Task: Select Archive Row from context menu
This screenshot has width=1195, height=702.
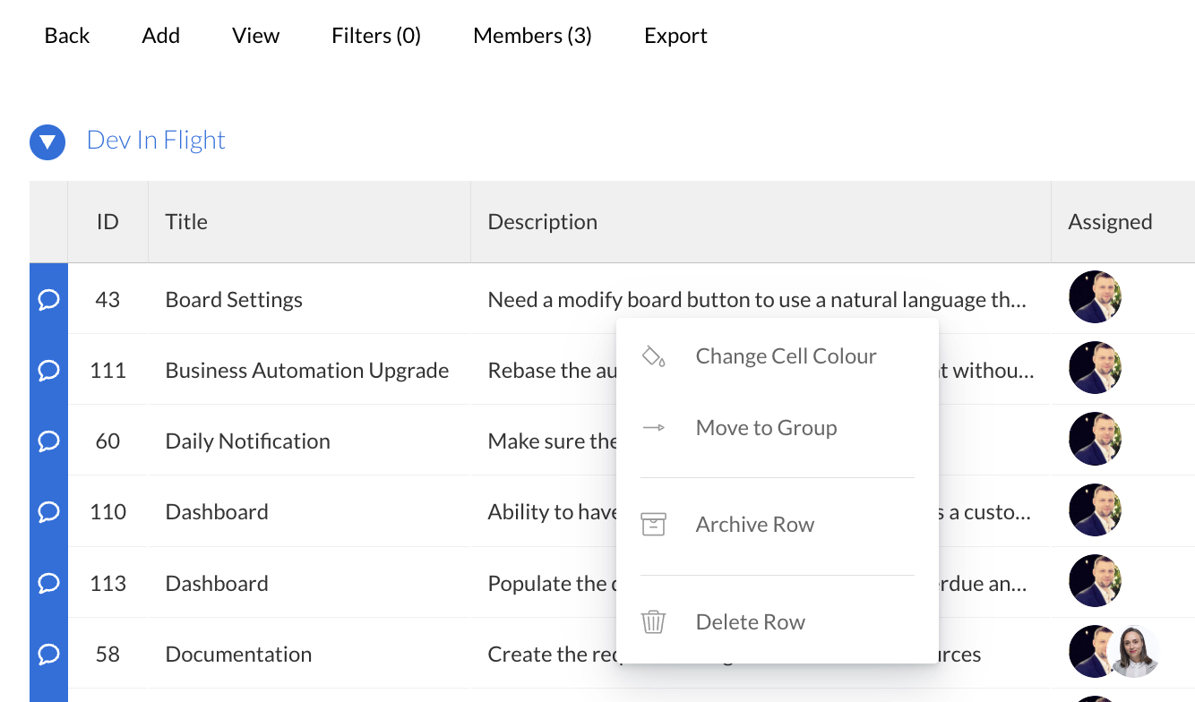Action: tap(754, 525)
